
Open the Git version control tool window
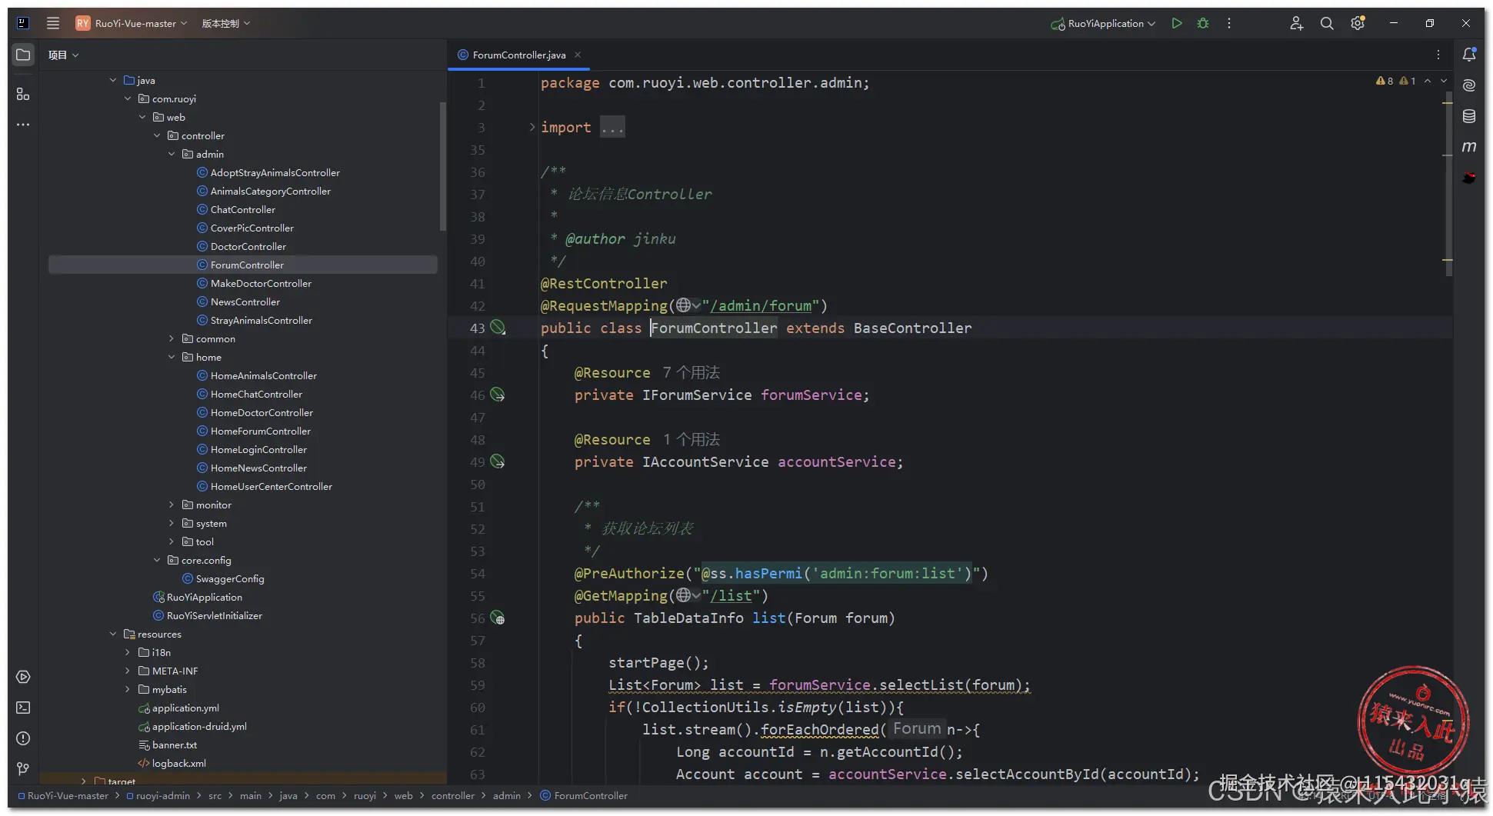pos(23,769)
